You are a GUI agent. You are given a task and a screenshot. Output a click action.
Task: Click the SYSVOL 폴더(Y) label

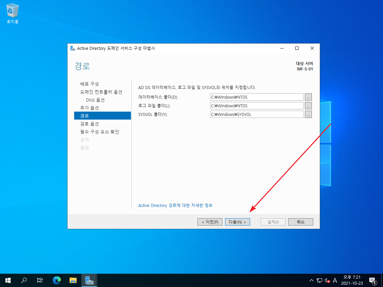click(x=153, y=115)
